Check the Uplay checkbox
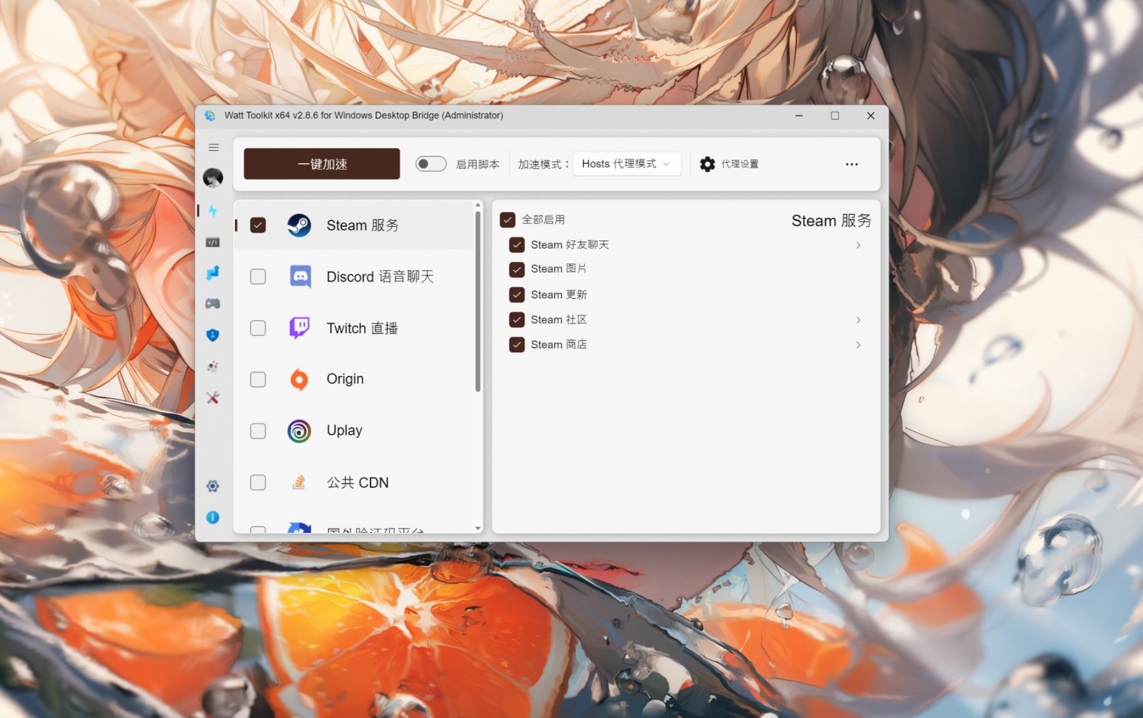Screen dimensions: 1143x718 [x=258, y=431]
